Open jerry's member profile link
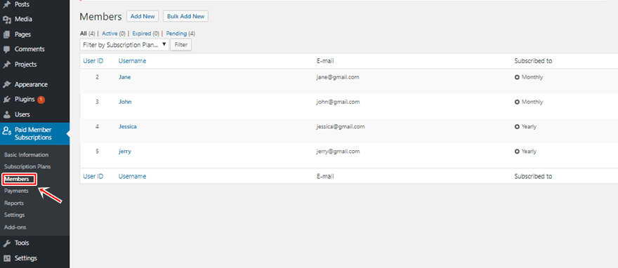The width and height of the screenshot is (618, 268). click(x=125, y=152)
